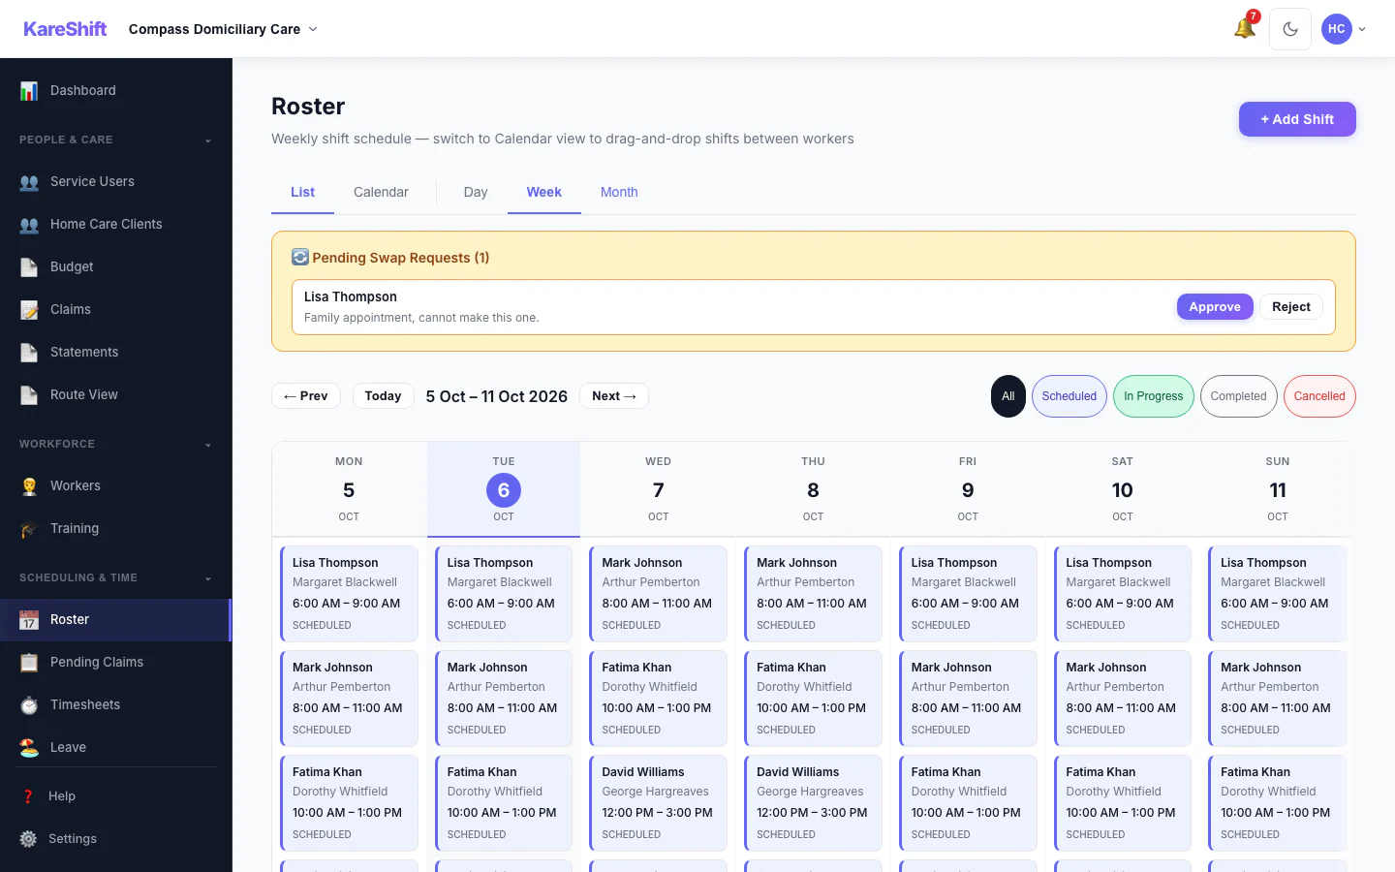Open the Leave beach icon

click(29, 748)
